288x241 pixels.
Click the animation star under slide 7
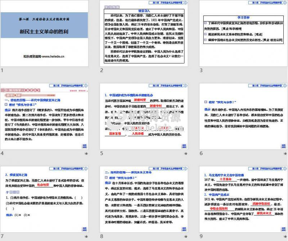point(86,236)
